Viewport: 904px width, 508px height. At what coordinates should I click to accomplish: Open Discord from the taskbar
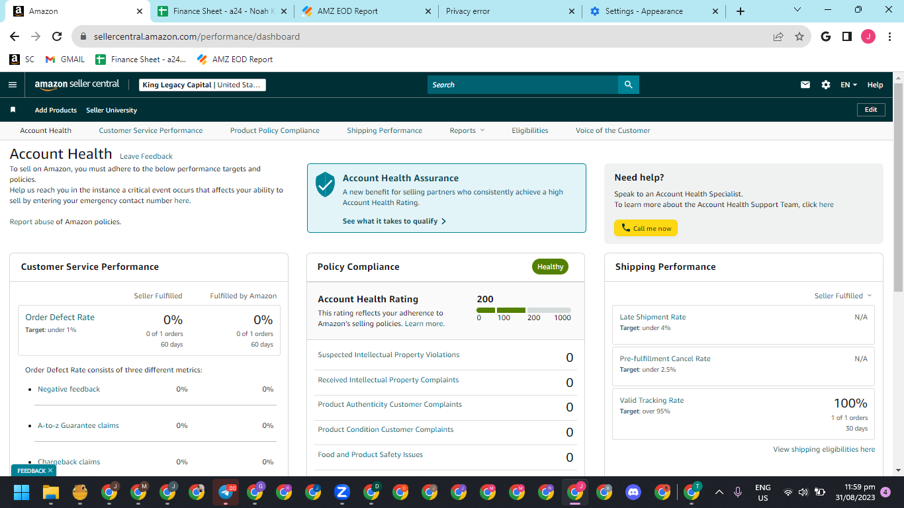point(633,492)
